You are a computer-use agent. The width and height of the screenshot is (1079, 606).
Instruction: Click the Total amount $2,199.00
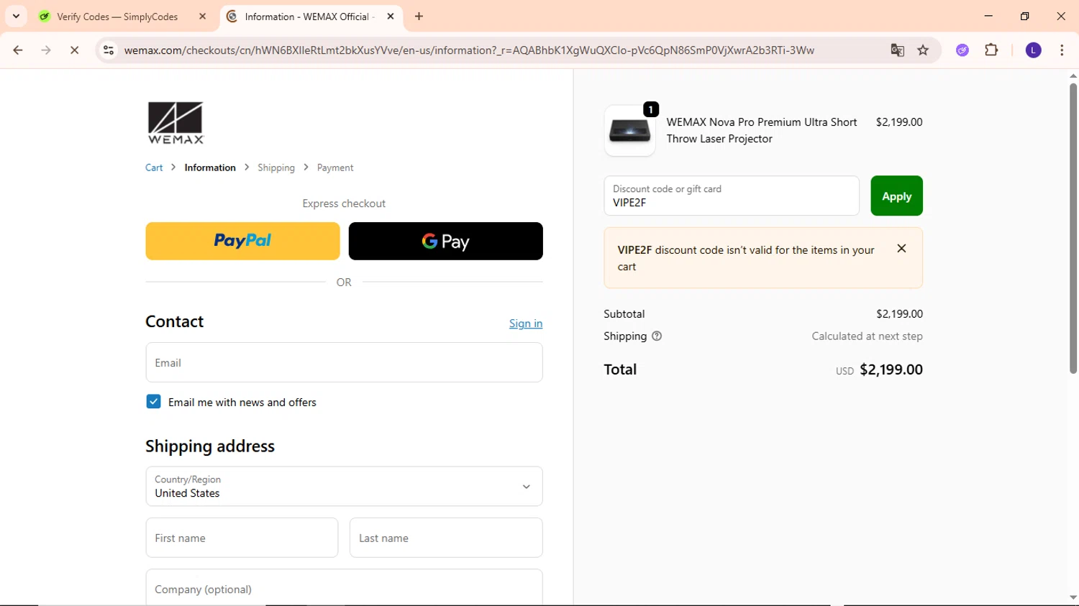coord(891,369)
